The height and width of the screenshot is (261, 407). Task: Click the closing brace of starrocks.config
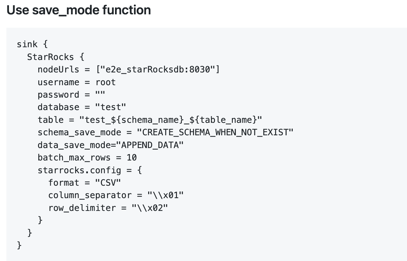click(40, 220)
